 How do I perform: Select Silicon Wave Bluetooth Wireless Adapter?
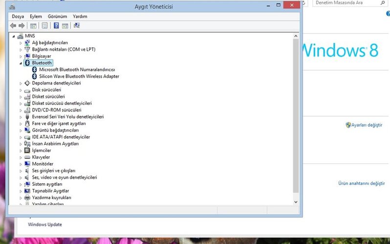point(79,76)
